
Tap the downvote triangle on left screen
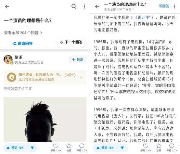click(x=32, y=148)
